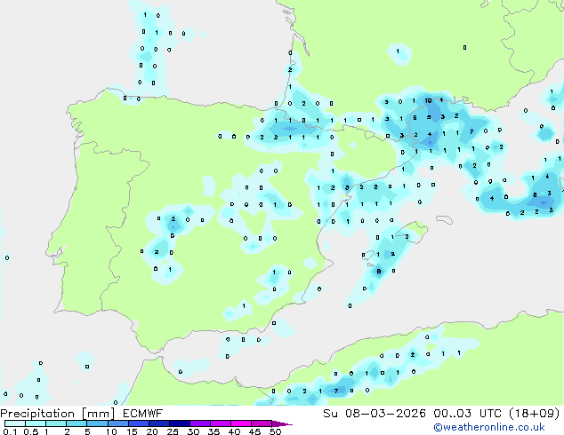This screenshot has height=435, width=564.
Task: Click the legend label '35'
Action: tap(214, 431)
